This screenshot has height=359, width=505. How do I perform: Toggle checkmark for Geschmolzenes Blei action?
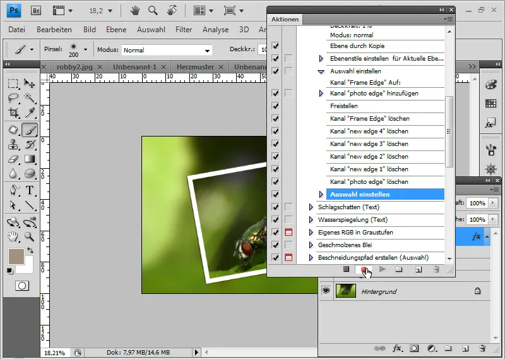pyautogui.click(x=275, y=245)
